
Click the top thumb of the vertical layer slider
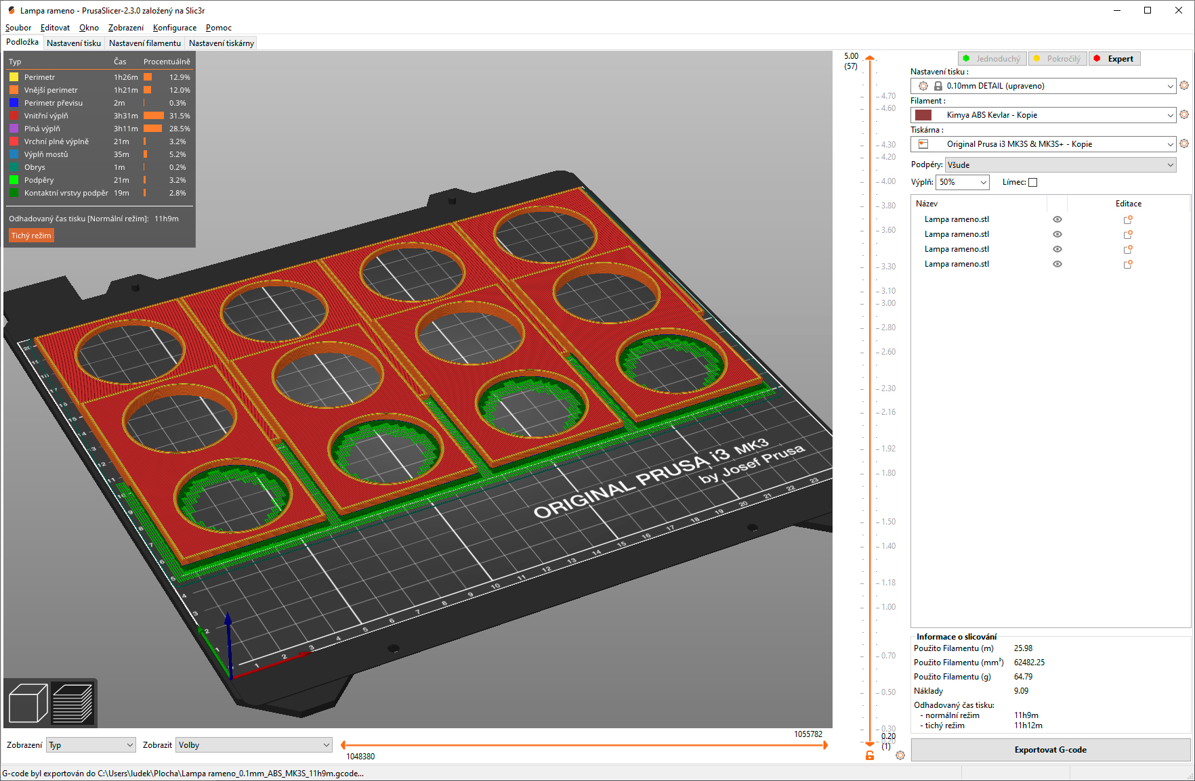coord(870,59)
